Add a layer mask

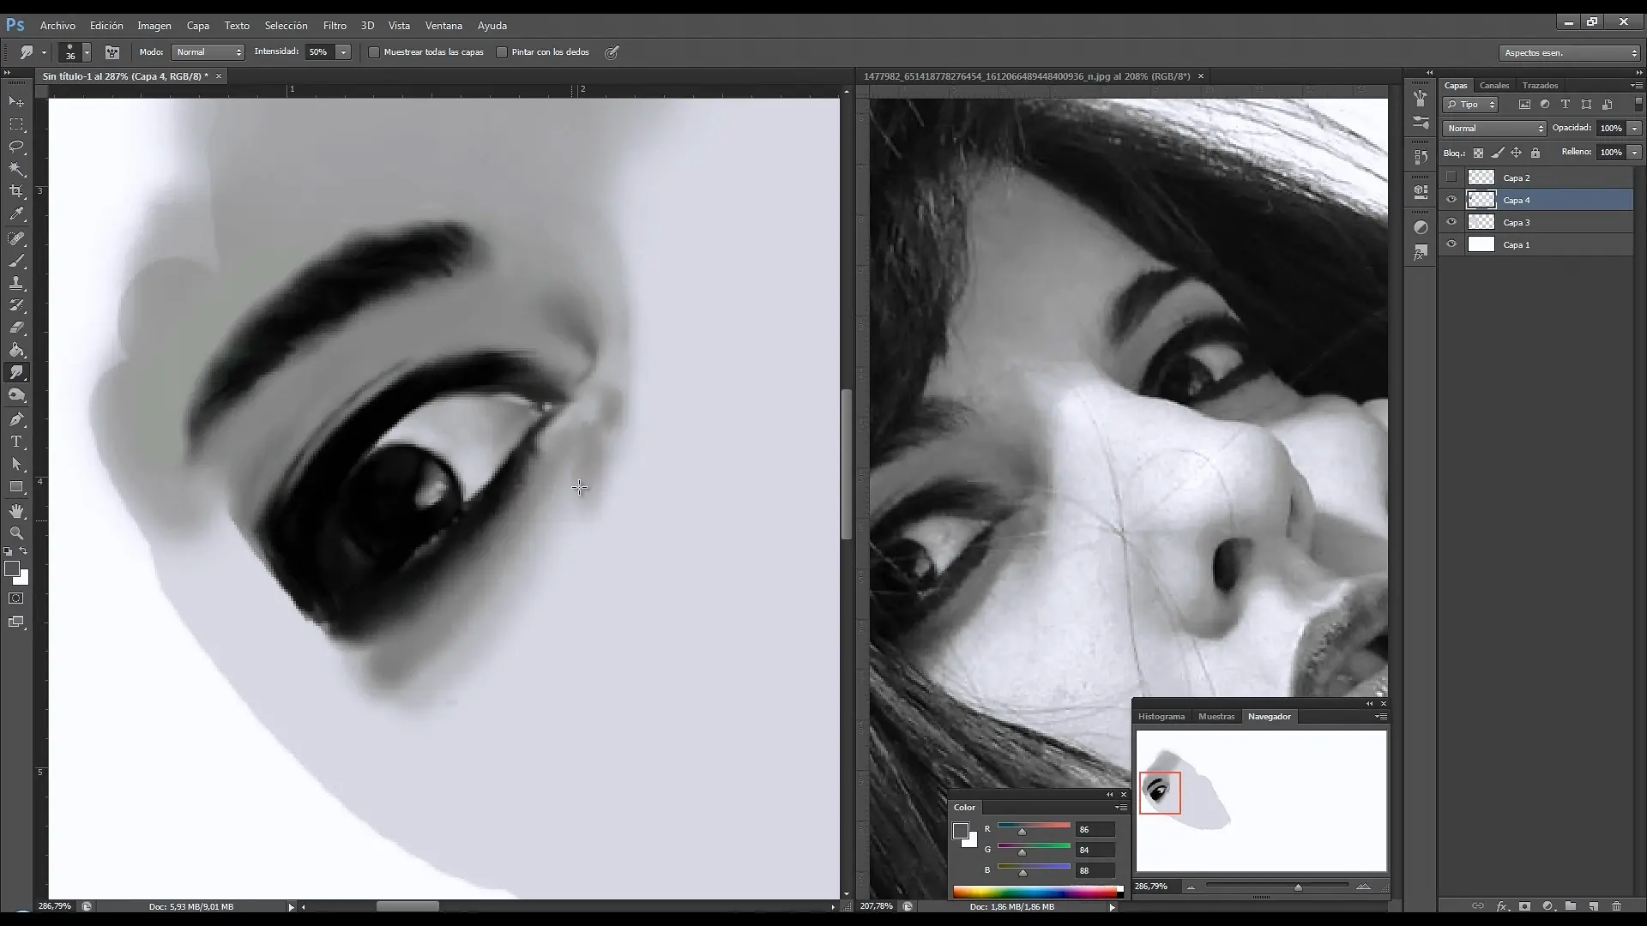click(1524, 906)
